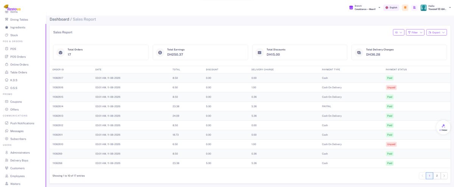Go to pagination page 2
This screenshot has width=454, height=187.
(437, 176)
